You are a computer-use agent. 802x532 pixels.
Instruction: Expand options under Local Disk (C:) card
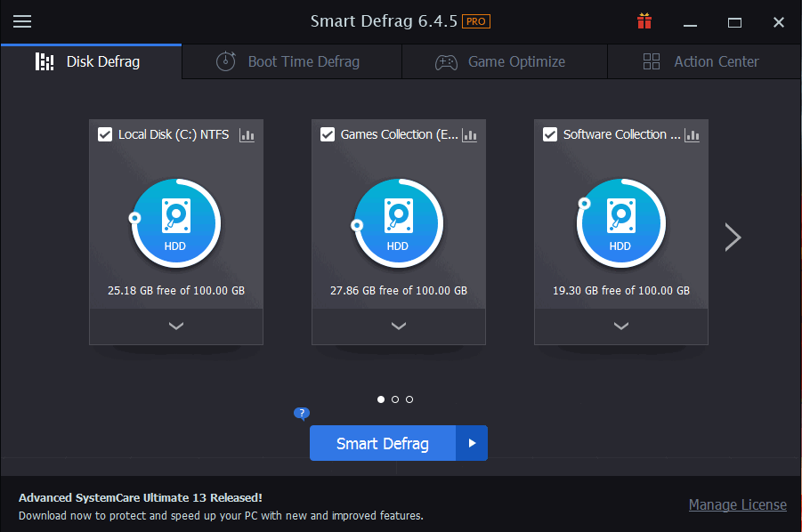pyautogui.click(x=176, y=326)
